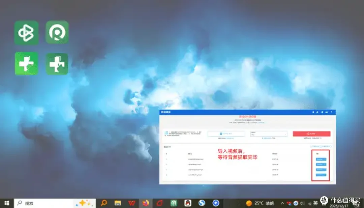Open the green pinwheel-logo desktop app icon

click(26, 32)
